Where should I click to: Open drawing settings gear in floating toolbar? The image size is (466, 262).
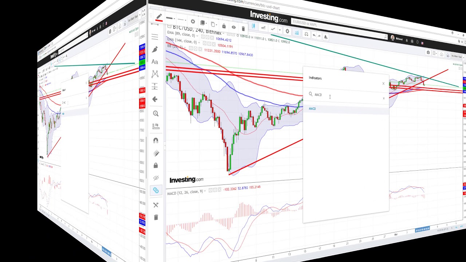[x=193, y=21]
